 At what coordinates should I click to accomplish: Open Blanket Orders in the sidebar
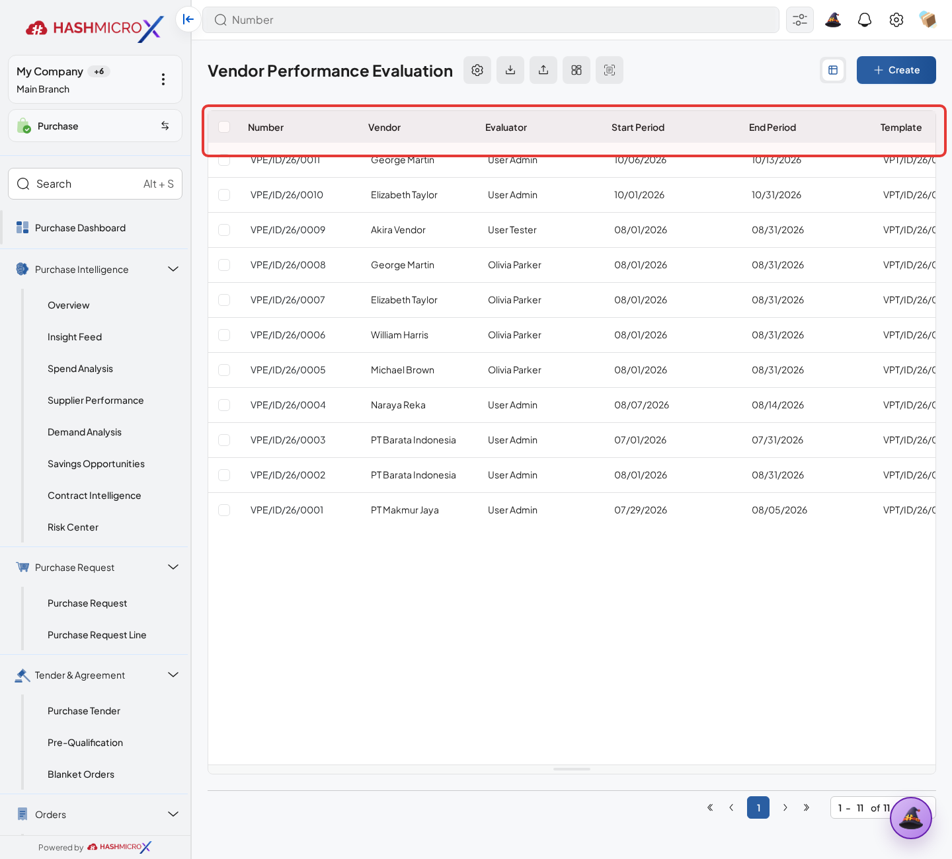(x=81, y=774)
